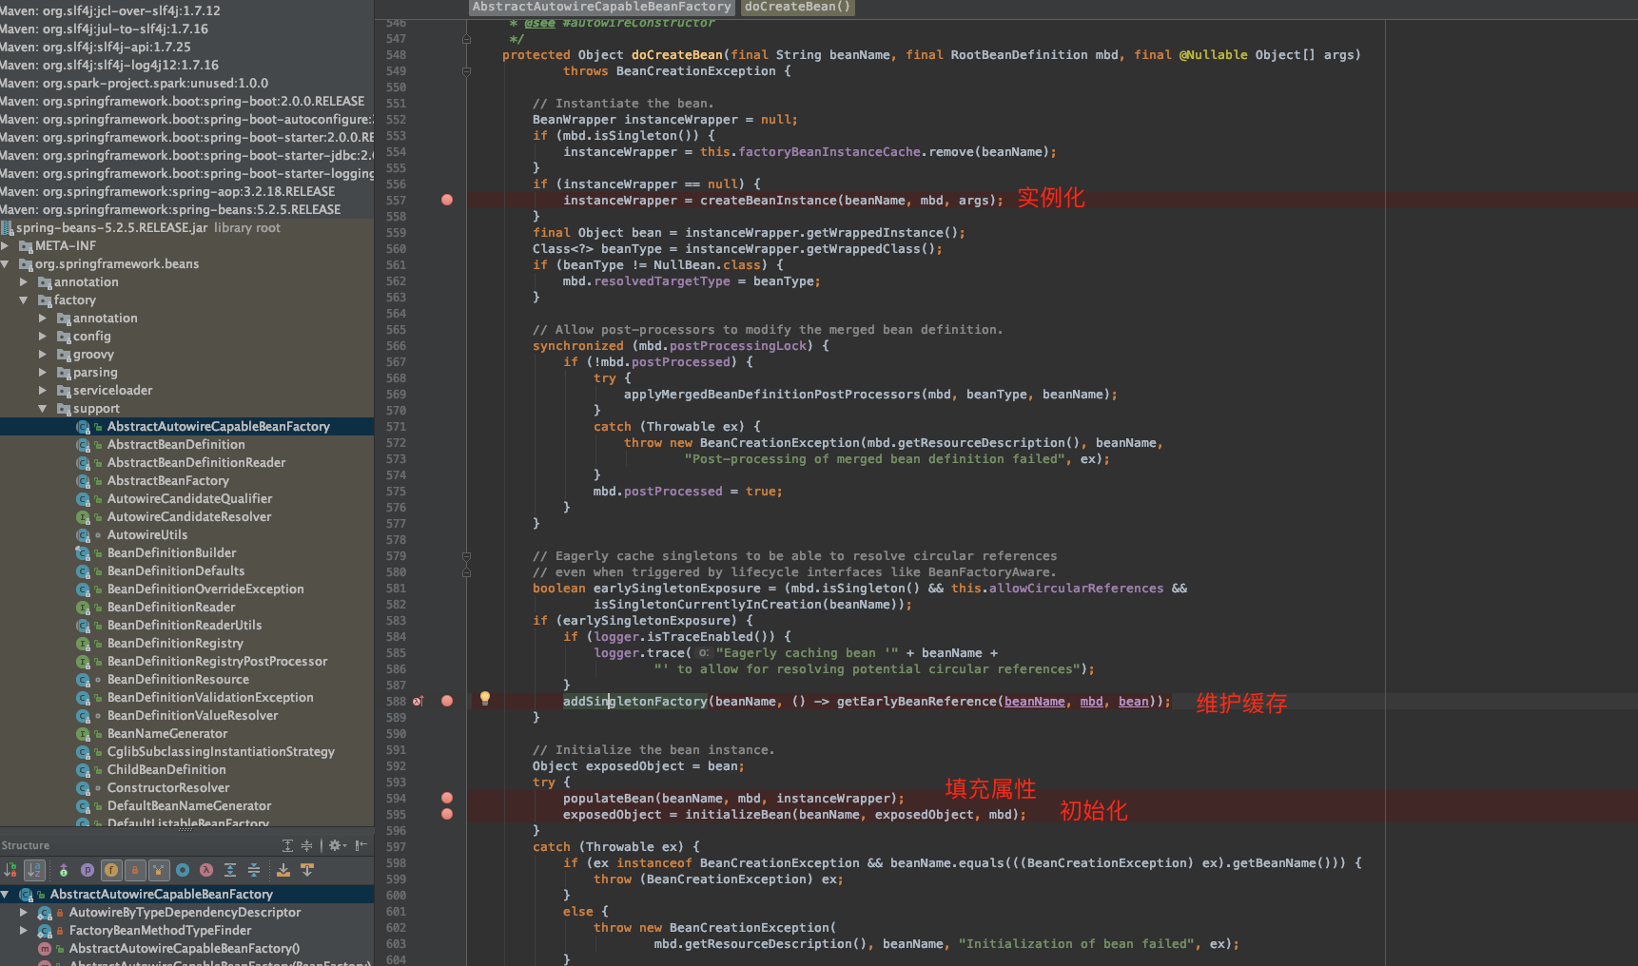This screenshot has height=966, width=1638.
Task: Select Maven: org.spark-project.spark:unused:1.0.0 library
Action: click(x=134, y=83)
